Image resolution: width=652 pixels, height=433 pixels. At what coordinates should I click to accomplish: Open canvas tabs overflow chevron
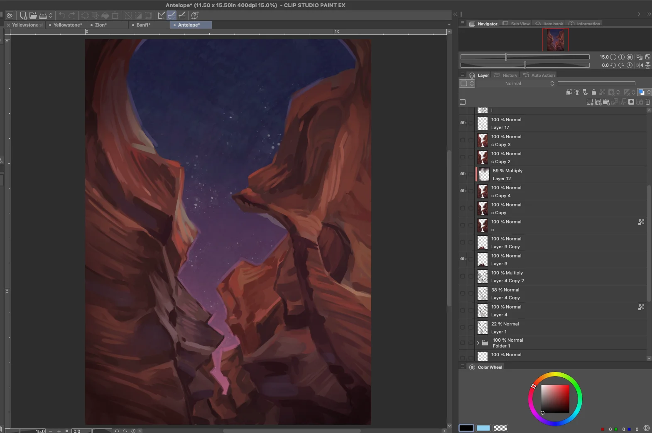449,25
